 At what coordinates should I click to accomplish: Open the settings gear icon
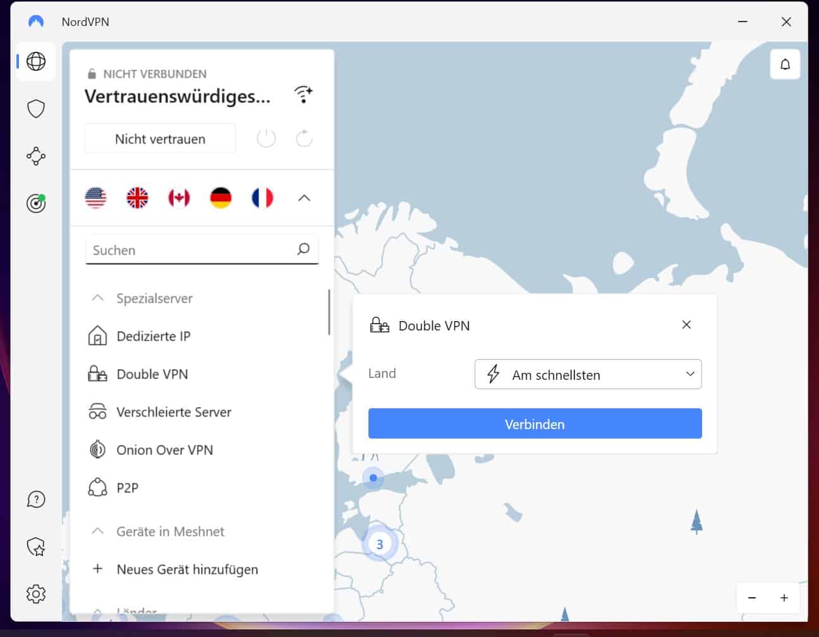click(x=36, y=594)
